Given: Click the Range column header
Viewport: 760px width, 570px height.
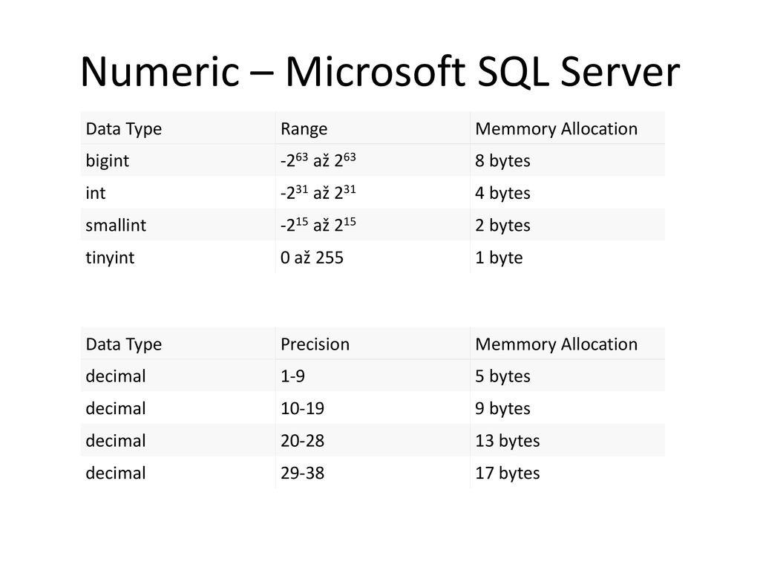Looking at the screenshot, I should coord(304,129).
